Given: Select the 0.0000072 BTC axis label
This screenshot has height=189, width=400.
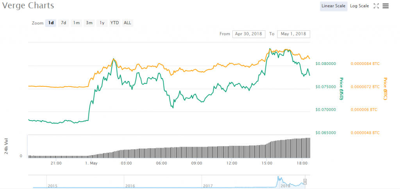Looking at the screenshot, I should pos(365,87).
